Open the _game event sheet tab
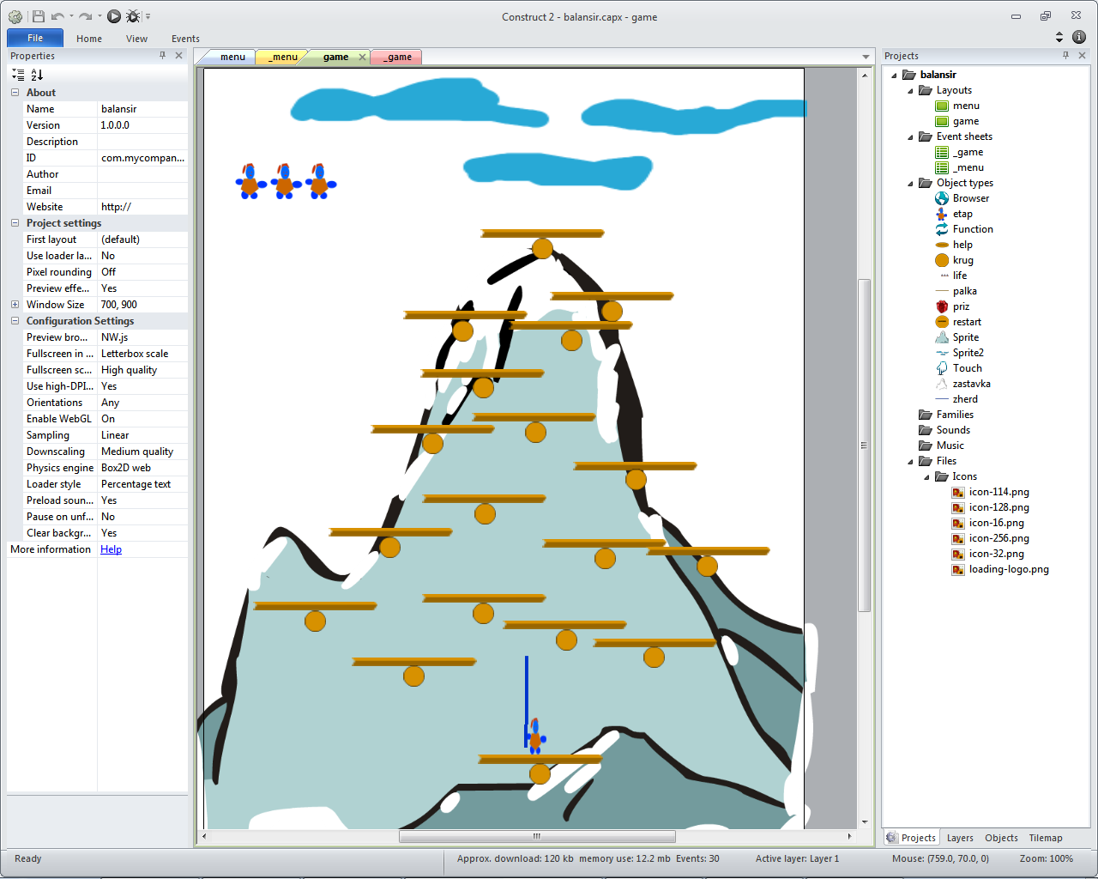The width and height of the screenshot is (1098, 879). 397,58
